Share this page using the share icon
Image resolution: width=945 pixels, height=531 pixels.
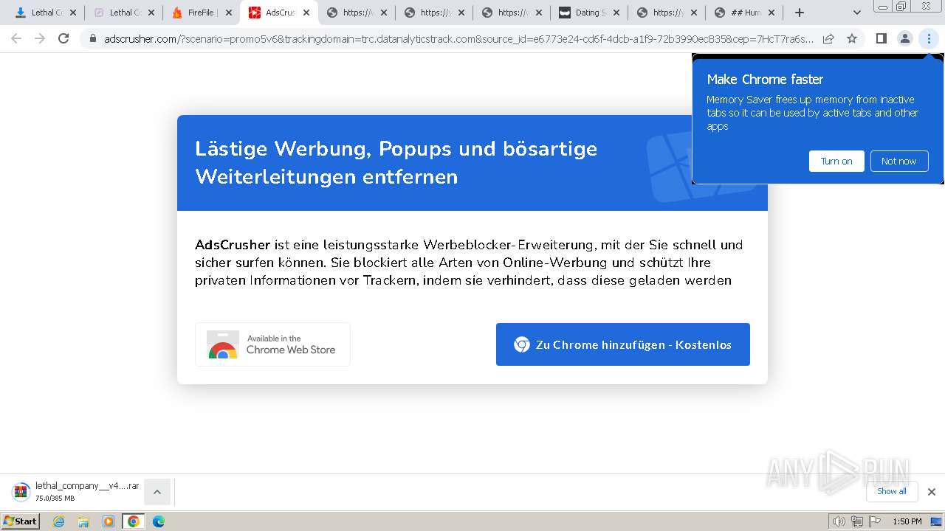pos(828,38)
